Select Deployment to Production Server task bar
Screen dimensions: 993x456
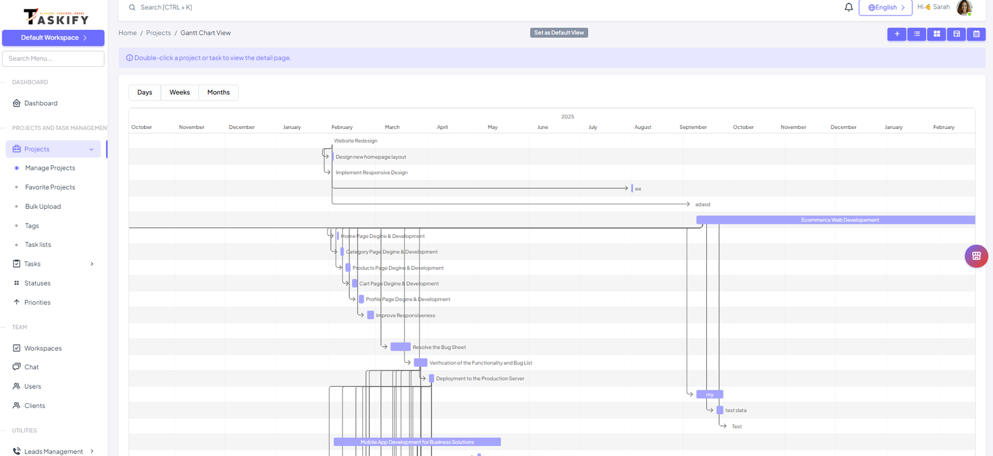point(431,379)
